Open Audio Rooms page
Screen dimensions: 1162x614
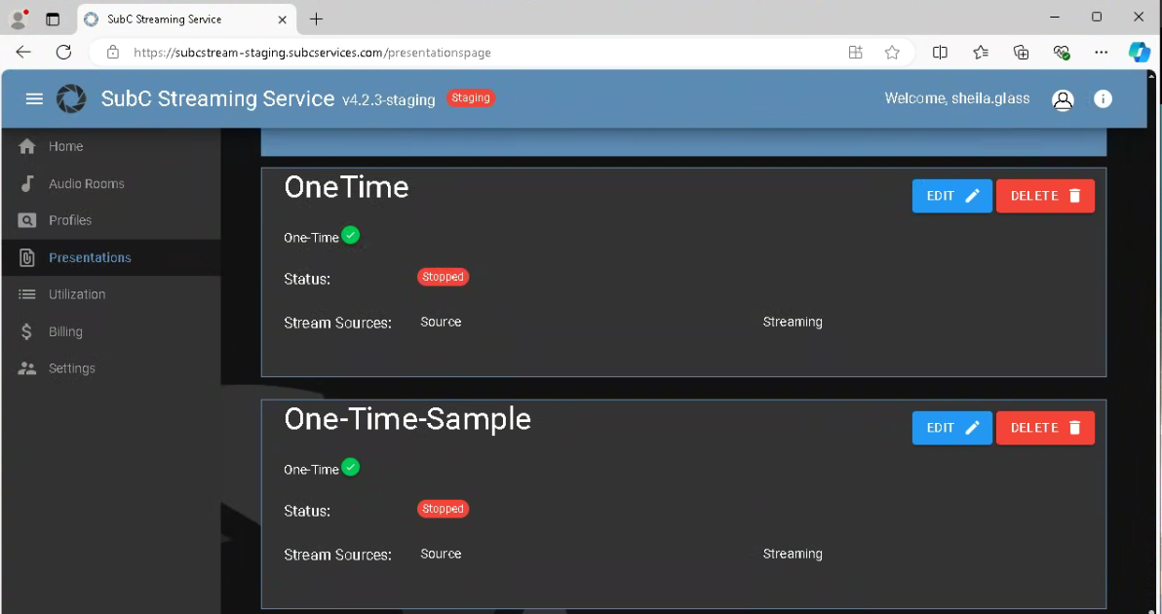pos(86,183)
